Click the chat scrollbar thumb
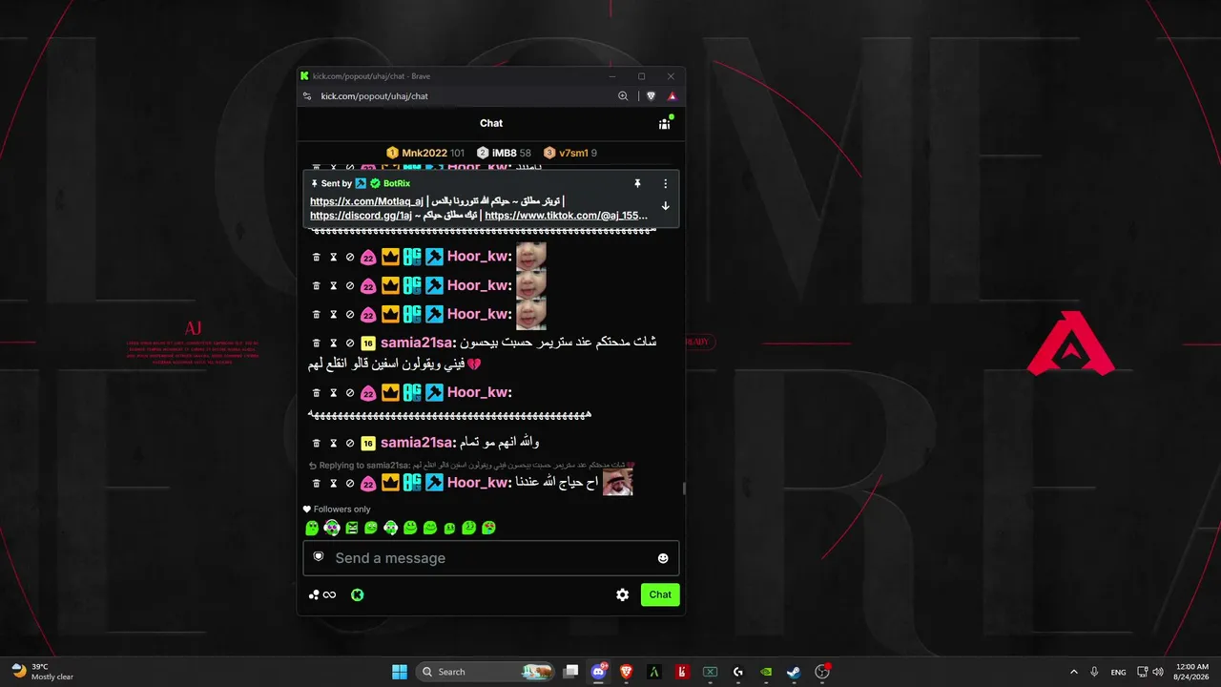Image resolution: width=1221 pixels, height=687 pixels. pos(683,489)
